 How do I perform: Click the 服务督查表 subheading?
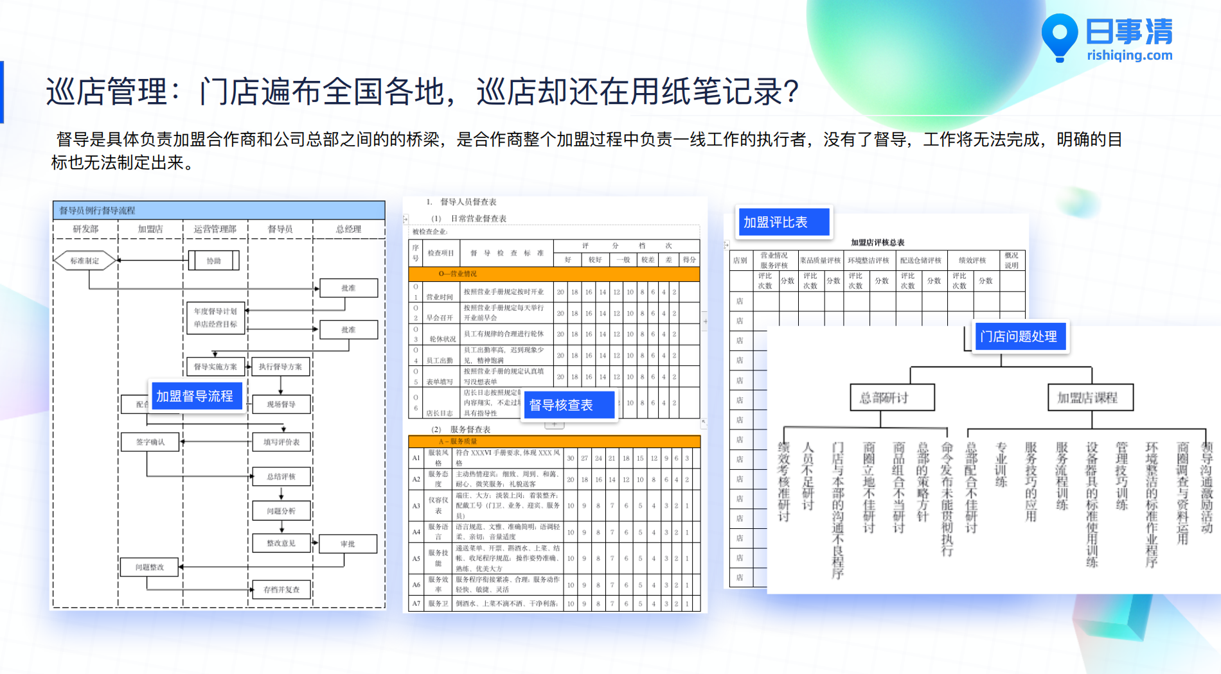pos(470,429)
